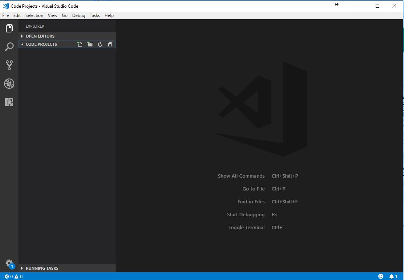
Task: Open the Explorer view in activity bar
Action: [x=9, y=28]
